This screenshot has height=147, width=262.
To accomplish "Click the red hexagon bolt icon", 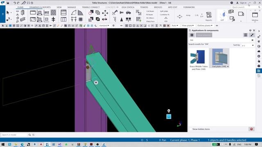I will point(91,13).
